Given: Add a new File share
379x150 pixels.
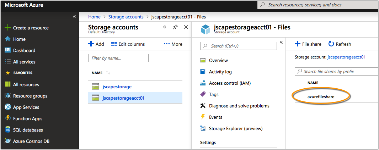Looking at the screenshot, I should (308, 44).
